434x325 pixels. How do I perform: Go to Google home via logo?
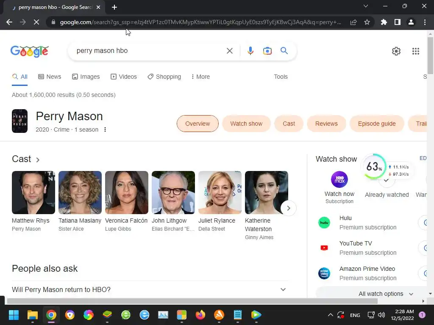[29, 51]
